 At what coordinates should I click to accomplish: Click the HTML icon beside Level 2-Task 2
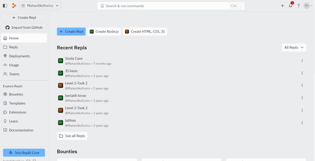pos(61,85)
